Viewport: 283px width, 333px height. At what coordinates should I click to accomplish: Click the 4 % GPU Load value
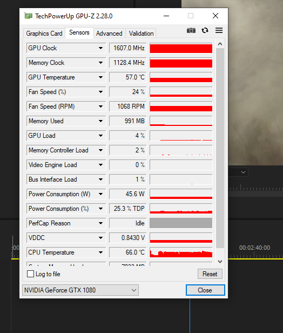coord(127,136)
